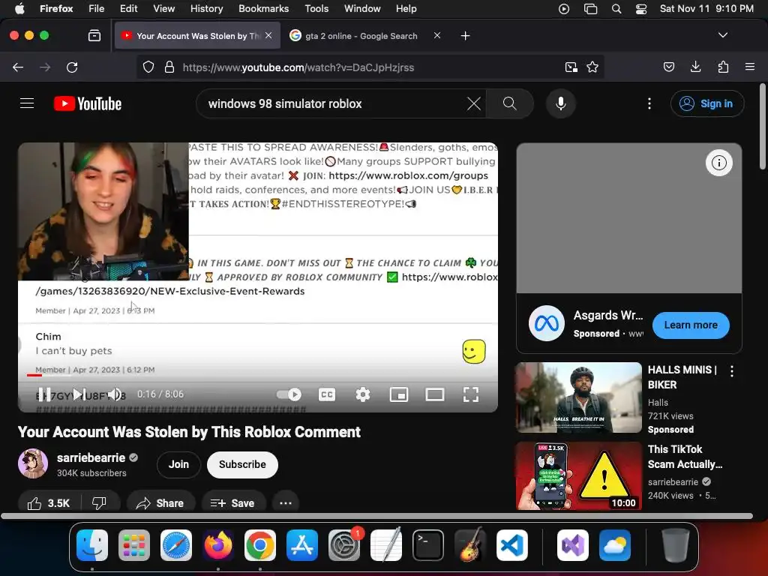Toggle closed captions in player
768x576 pixels.
327,394
